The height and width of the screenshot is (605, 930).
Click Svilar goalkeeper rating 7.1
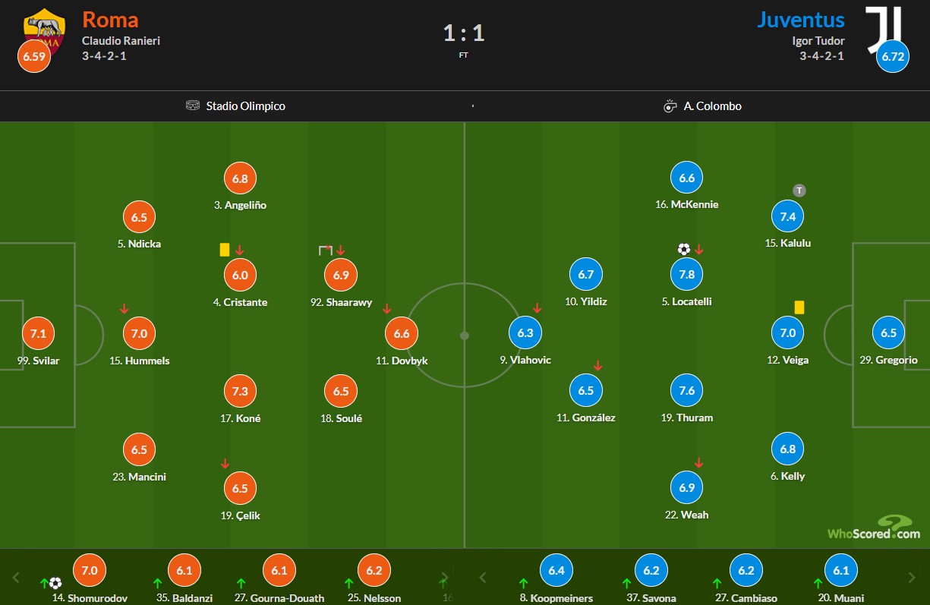click(x=38, y=333)
